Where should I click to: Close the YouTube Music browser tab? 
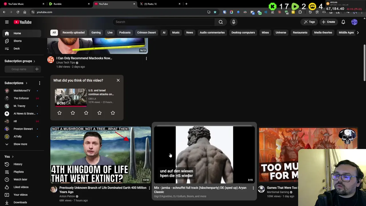(43, 4)
